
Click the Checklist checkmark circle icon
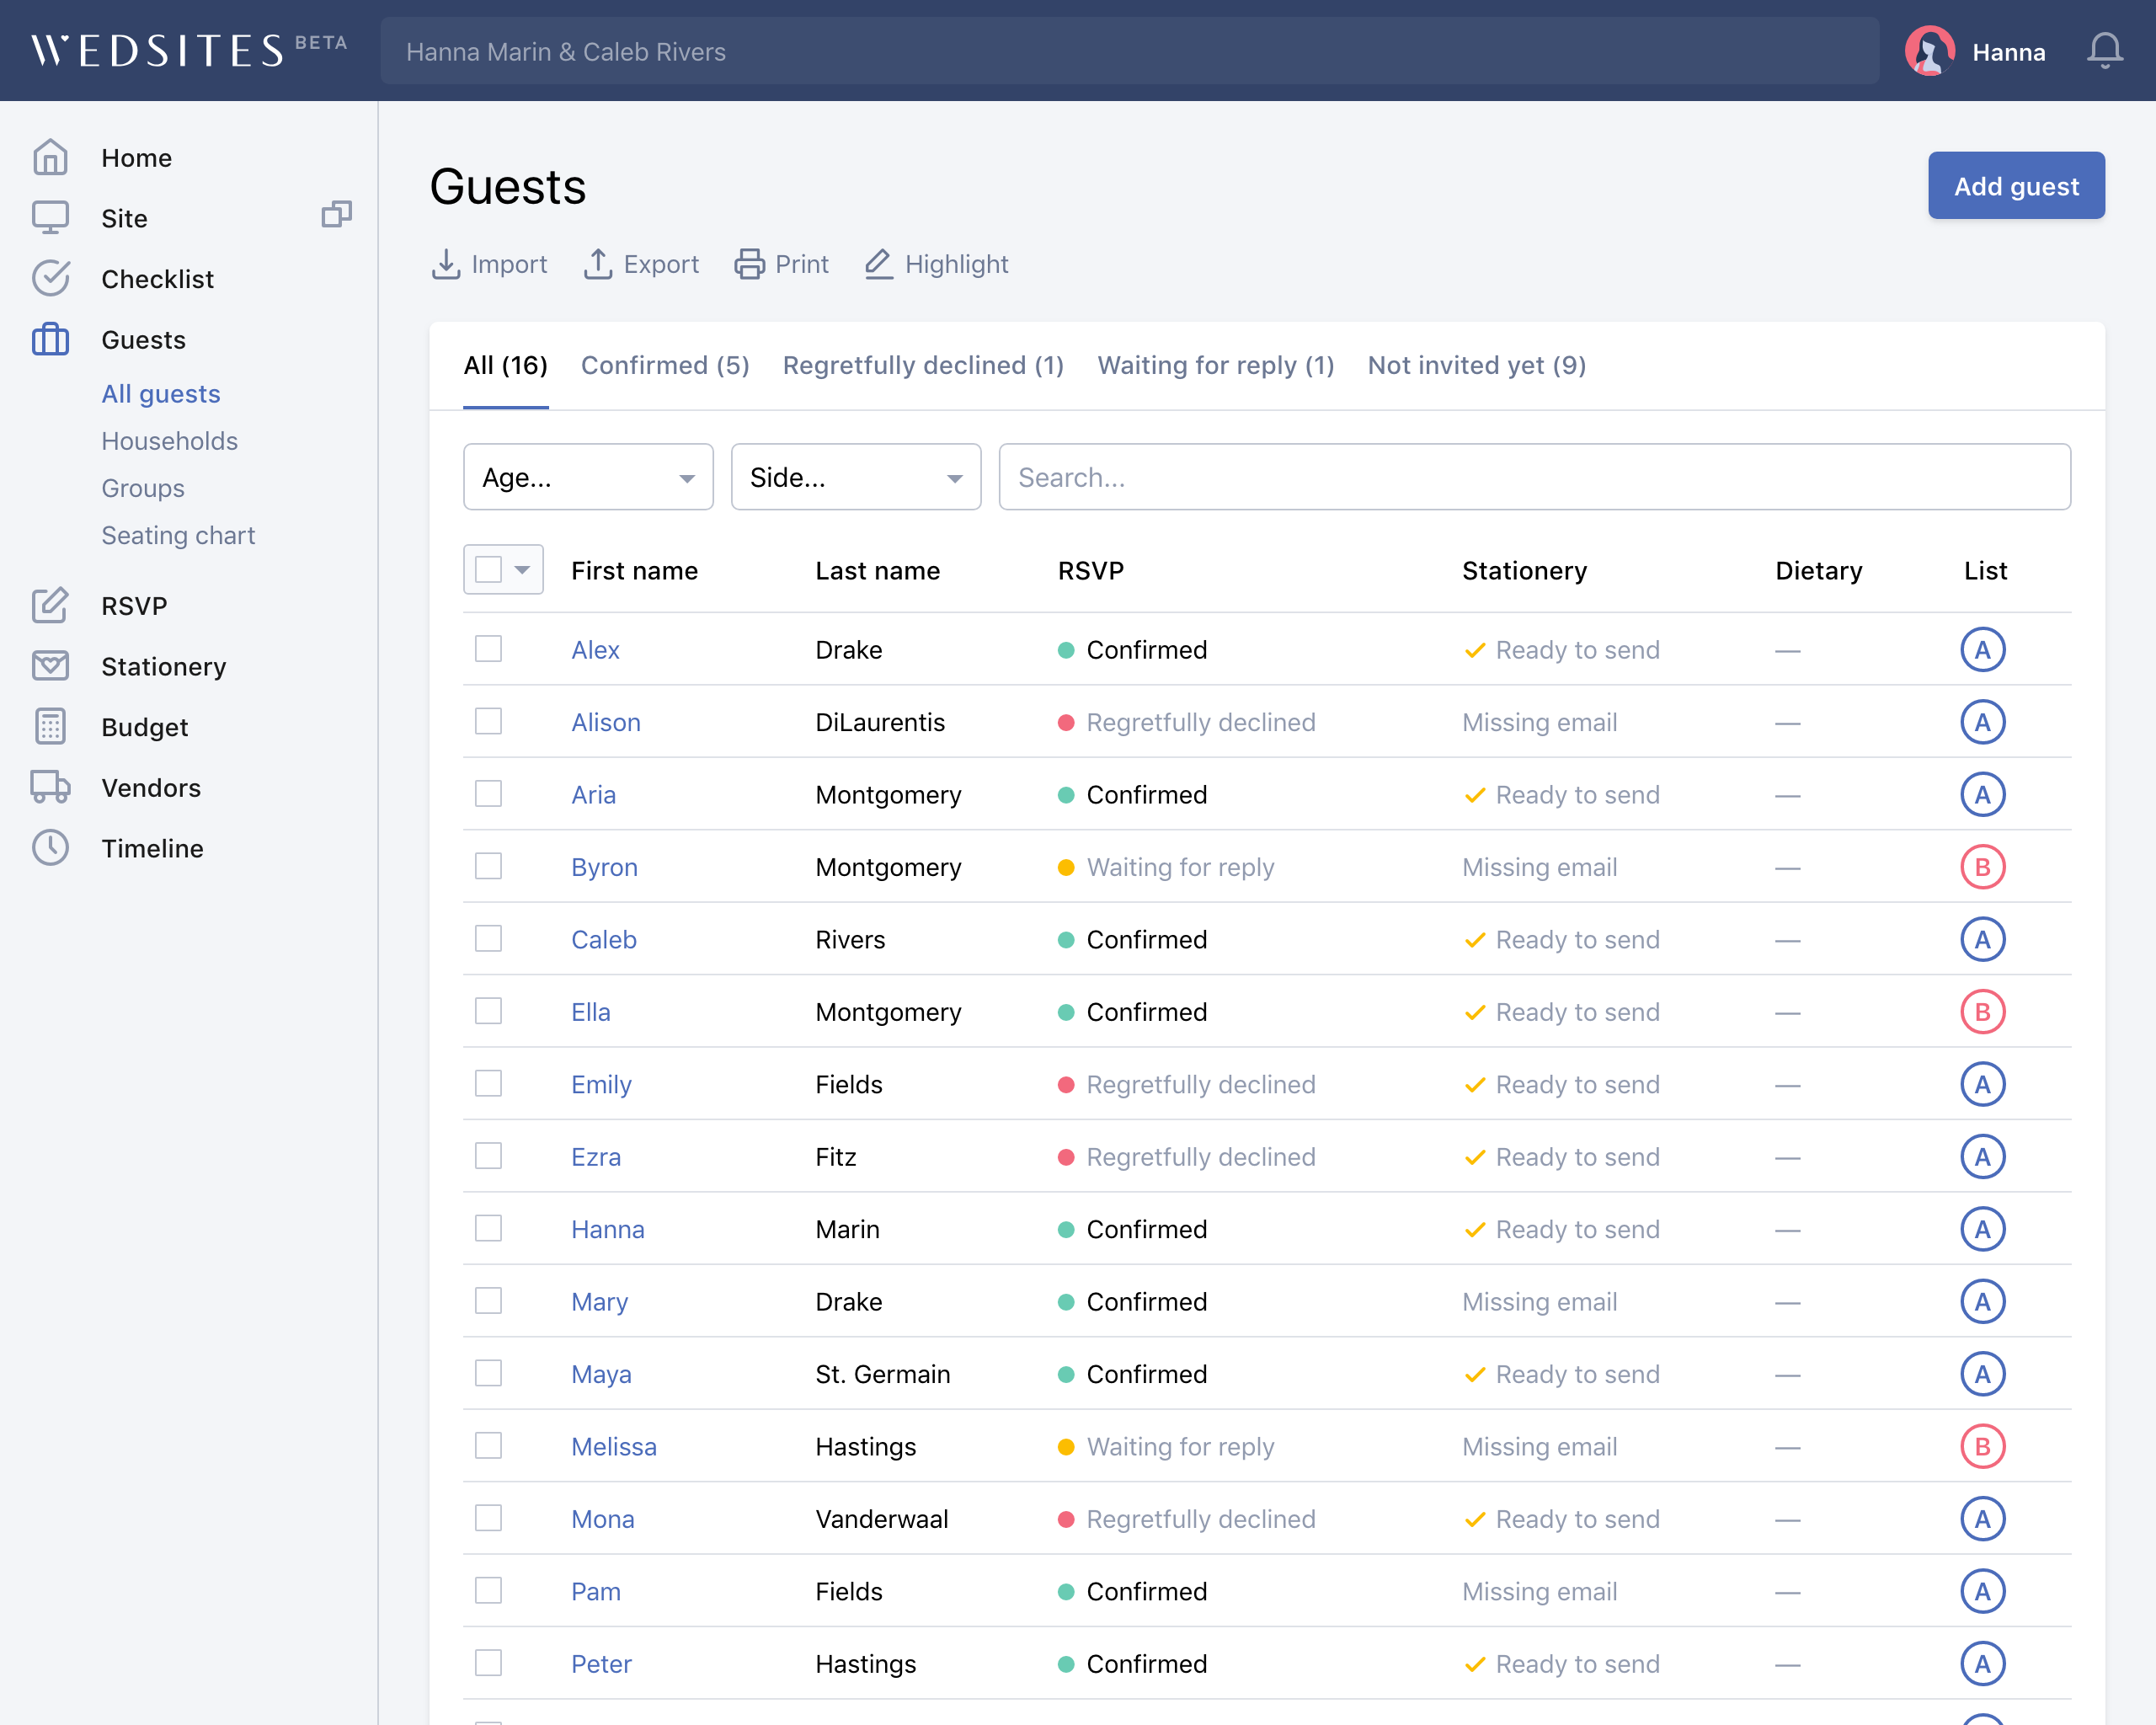click(x=50, y=278)
